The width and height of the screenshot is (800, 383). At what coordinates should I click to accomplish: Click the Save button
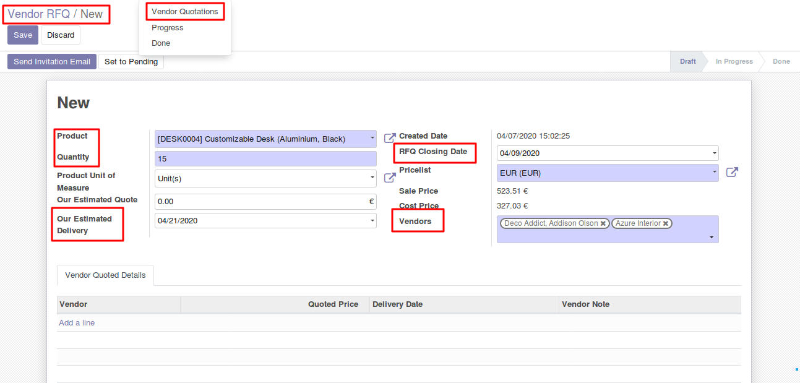23,35
